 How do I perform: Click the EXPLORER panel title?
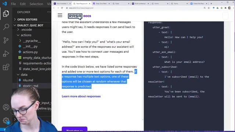[23, 12]
